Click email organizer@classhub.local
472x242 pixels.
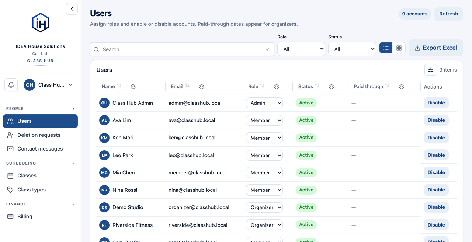pos(199,207)
